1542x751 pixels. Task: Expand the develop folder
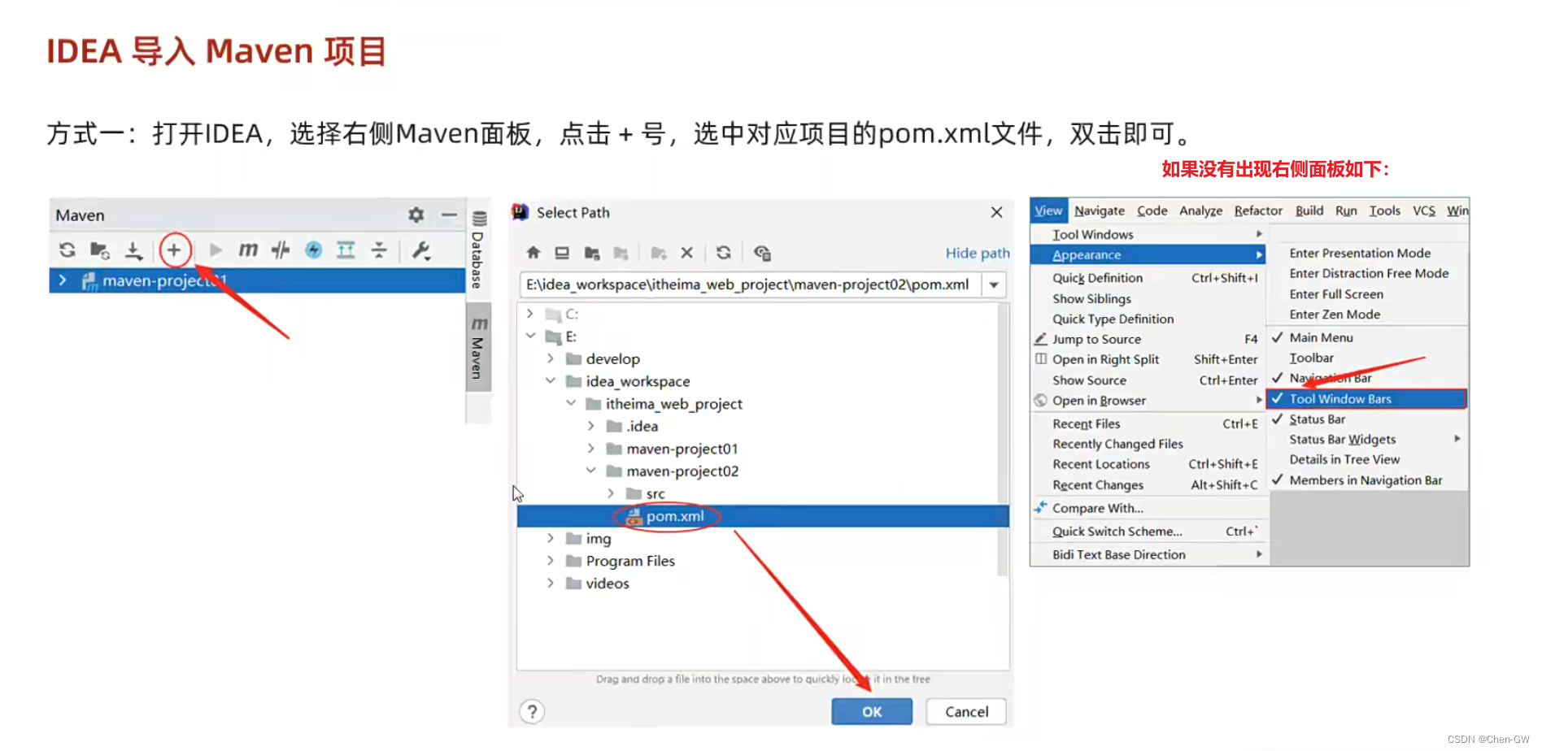click(551, 358)
